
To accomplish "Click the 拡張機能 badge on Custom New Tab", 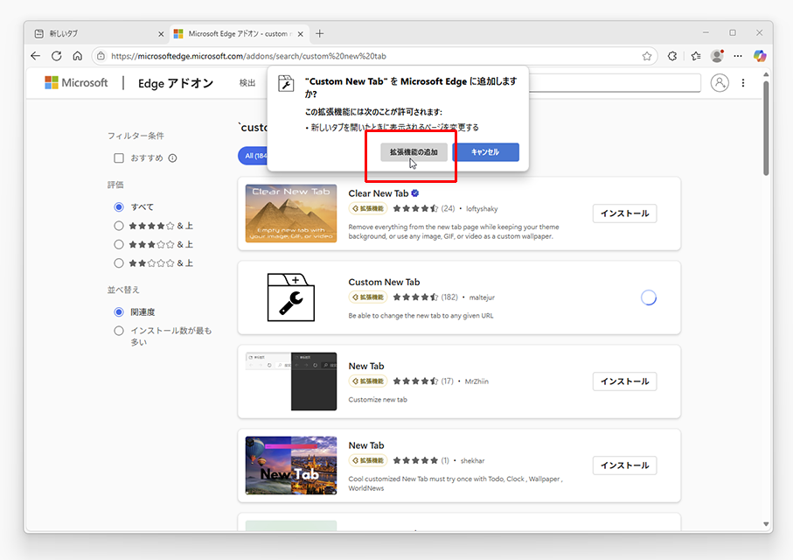I will (368, 297).
